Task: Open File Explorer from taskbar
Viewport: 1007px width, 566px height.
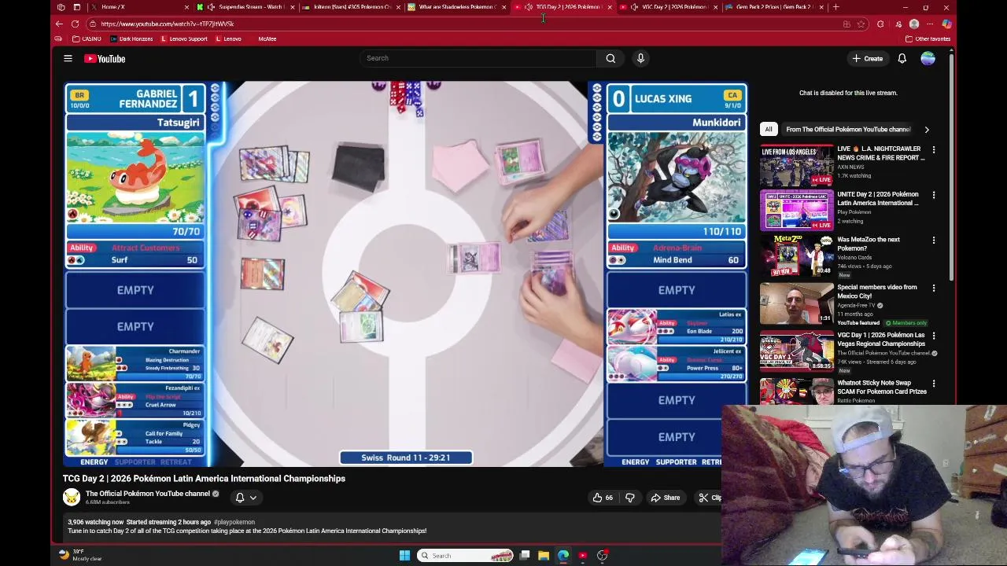Action: point(544,556)
